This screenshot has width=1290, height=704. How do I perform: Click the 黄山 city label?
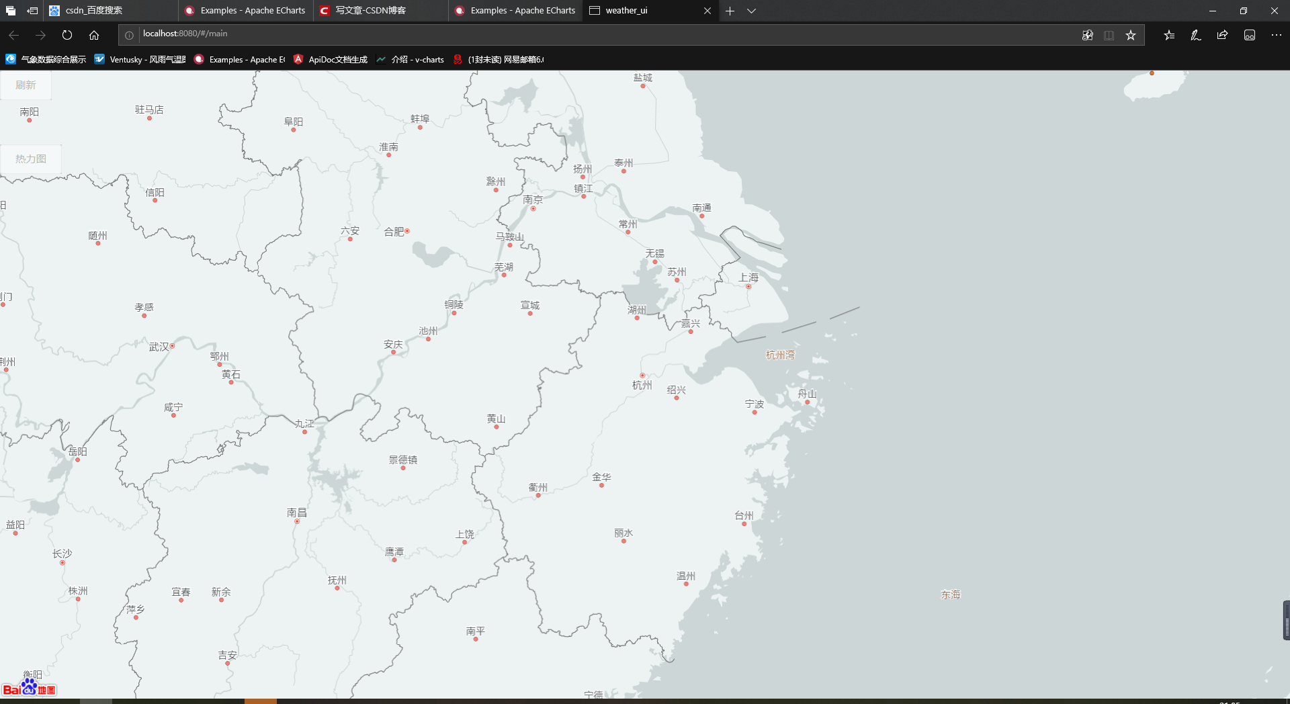(x=496, y=419)
